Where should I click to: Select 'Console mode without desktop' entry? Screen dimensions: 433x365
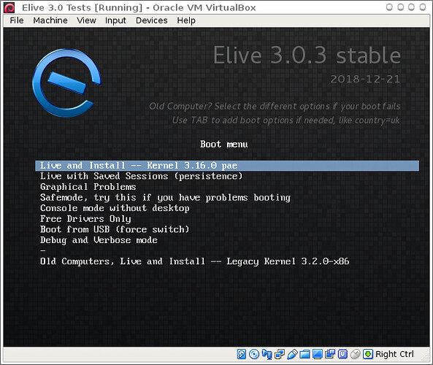pos(115,208)
